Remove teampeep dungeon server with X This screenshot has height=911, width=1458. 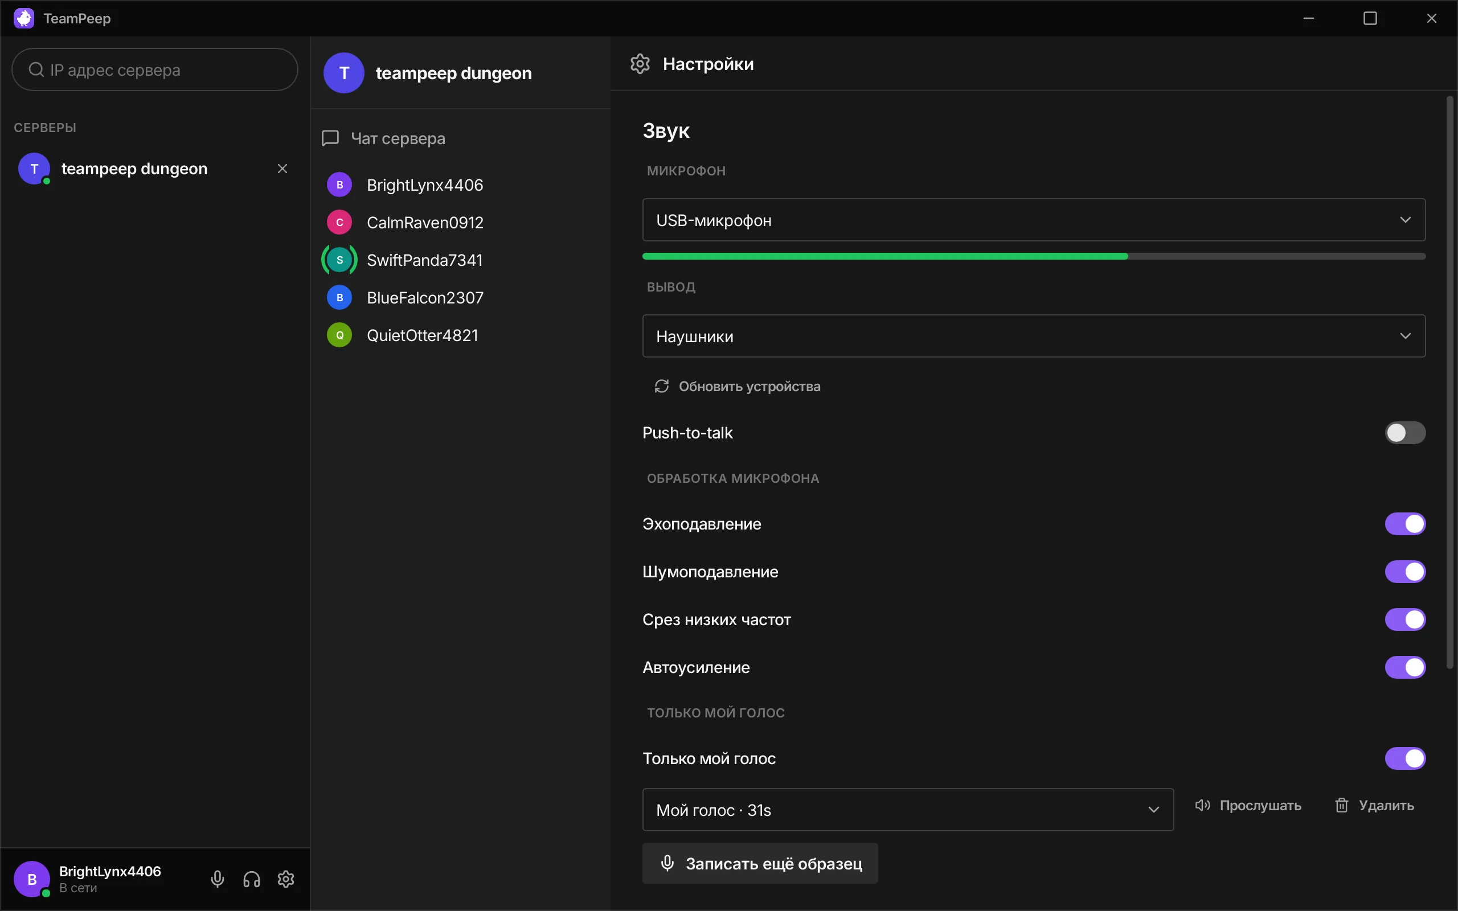(x=282, y=169)
